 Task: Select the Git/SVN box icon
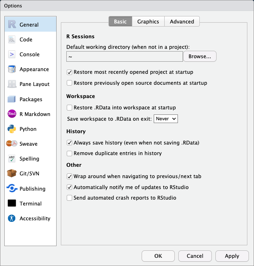(12, 173)
